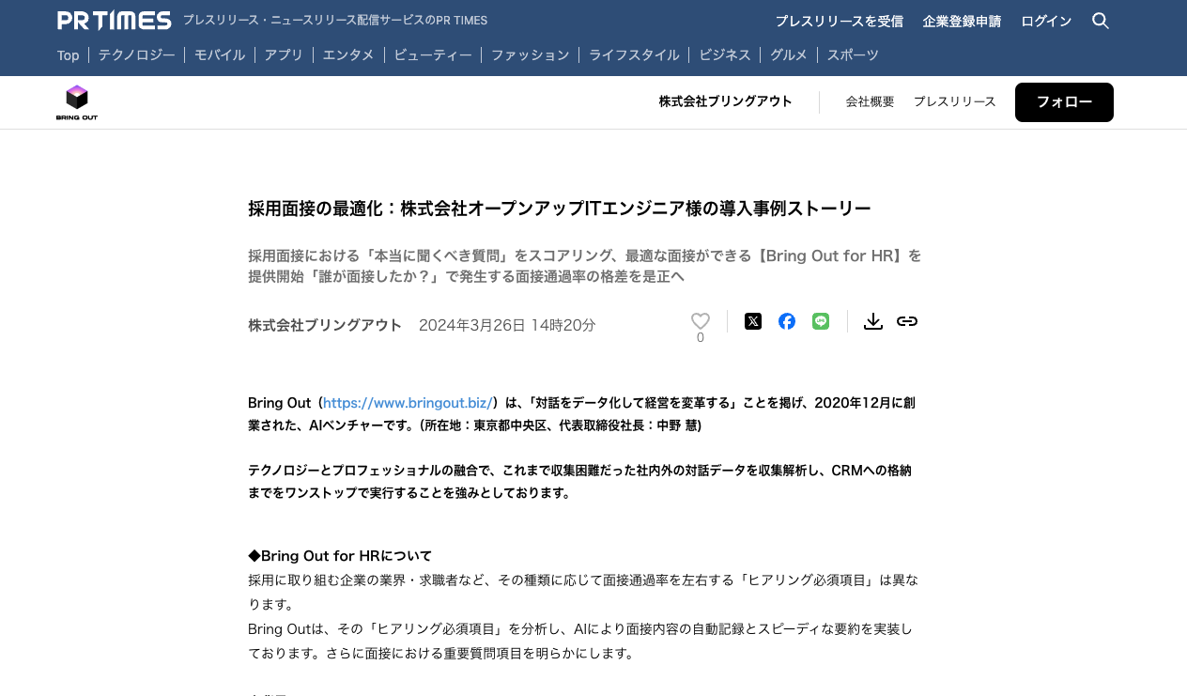Go to Top category
Screen dimensions: 1187x696
point(68,55)
